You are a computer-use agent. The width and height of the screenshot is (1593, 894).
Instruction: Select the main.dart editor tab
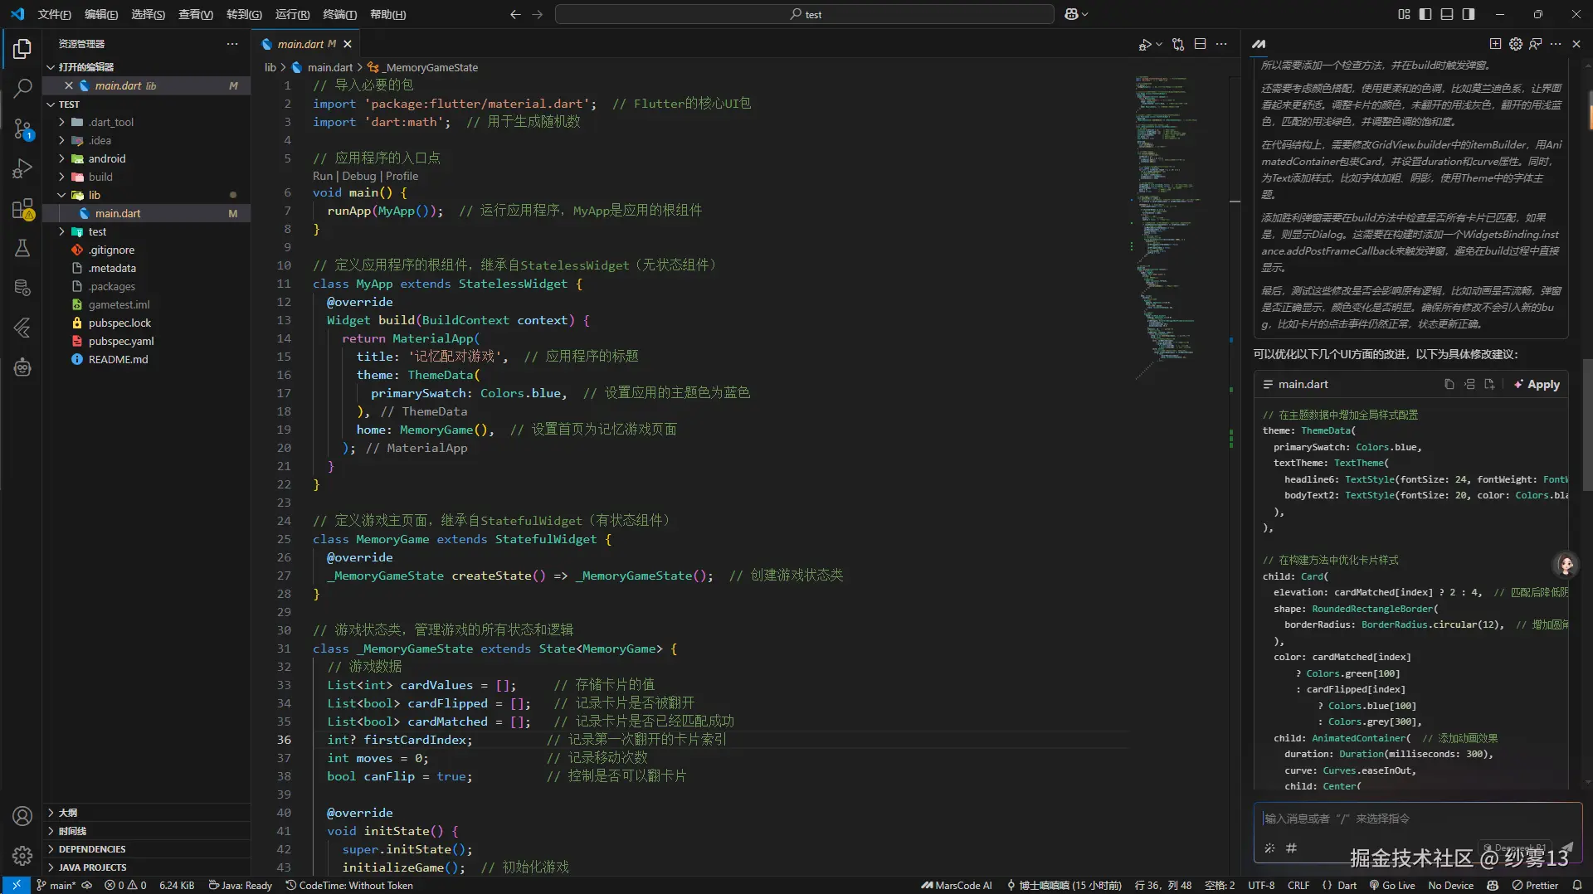[x=300, y=44]
